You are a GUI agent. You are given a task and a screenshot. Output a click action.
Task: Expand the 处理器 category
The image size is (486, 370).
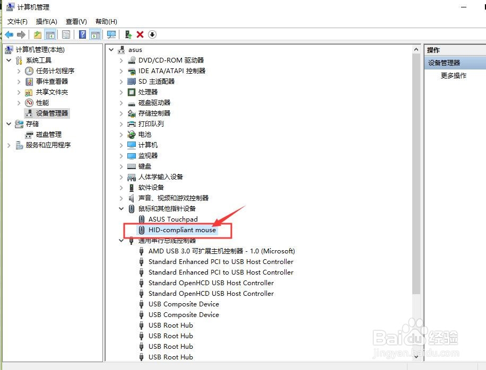click(x=121, y=92)
